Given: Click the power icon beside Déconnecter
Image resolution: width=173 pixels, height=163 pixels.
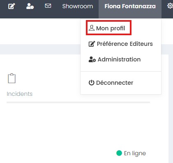Looking at the screenshot, I should [x=92, y=83].
